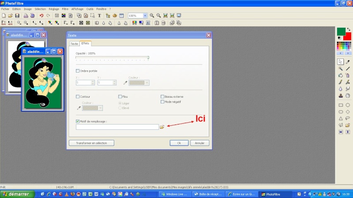
Task: Choose the Lasso selection shape
Action: click(x=348, y=118)
